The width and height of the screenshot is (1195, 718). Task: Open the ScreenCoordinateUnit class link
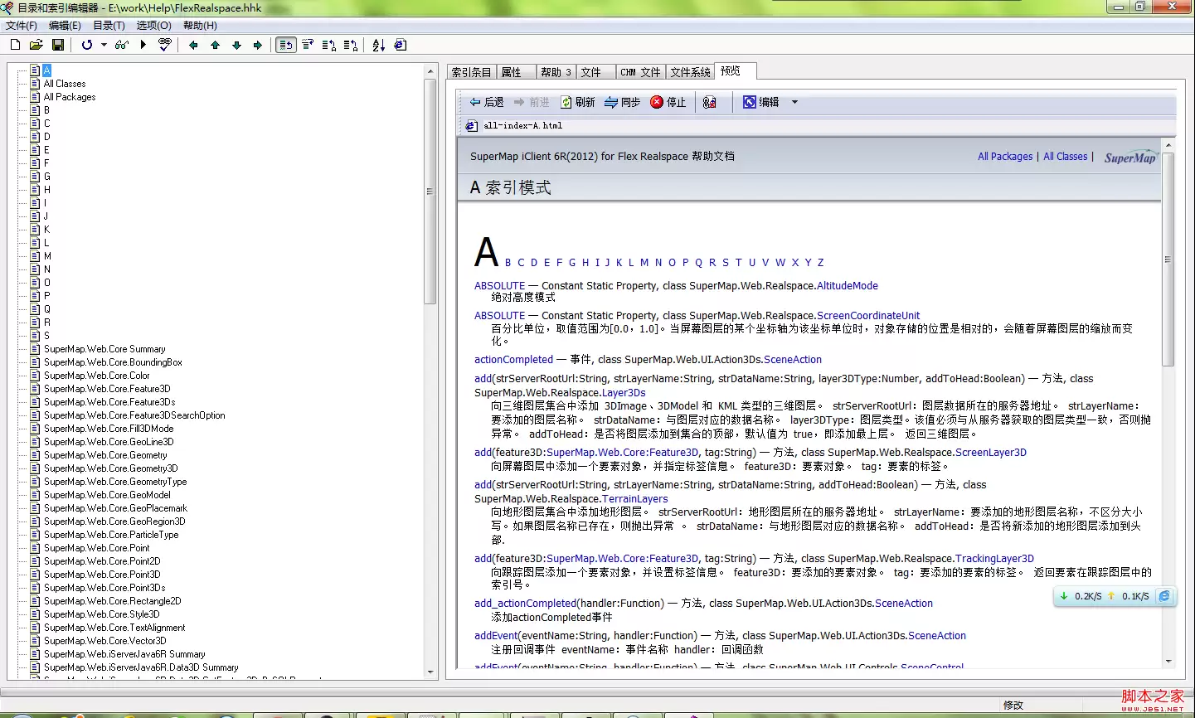(868, 316)
